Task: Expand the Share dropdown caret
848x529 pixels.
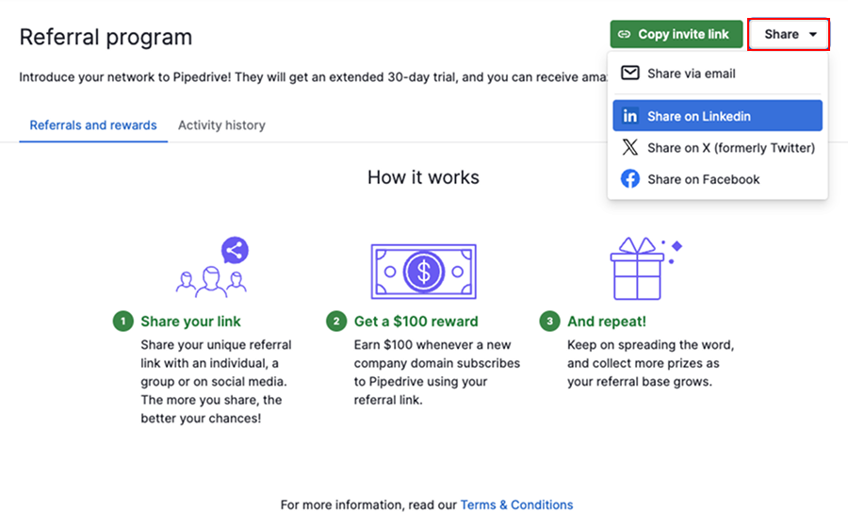Action: pyautogui.click(x=813, y=35)
